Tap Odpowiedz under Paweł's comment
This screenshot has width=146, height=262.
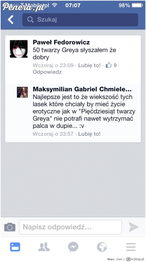(47, 72)
